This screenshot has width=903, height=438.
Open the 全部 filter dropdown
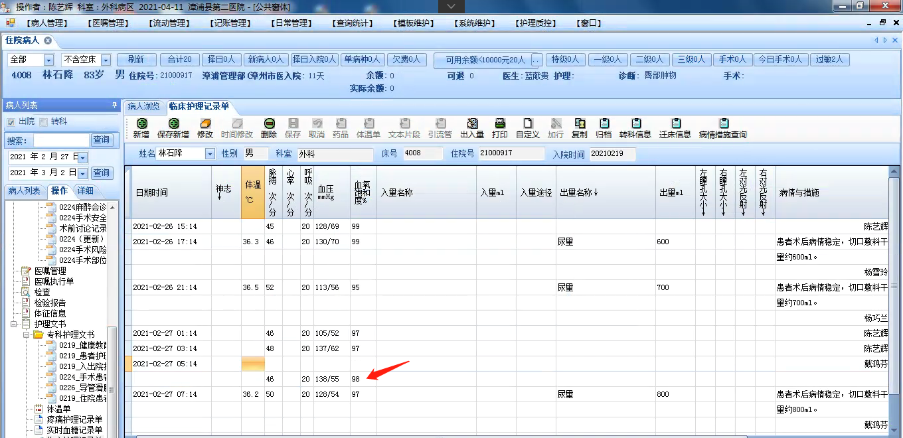[x=48, y=60]
